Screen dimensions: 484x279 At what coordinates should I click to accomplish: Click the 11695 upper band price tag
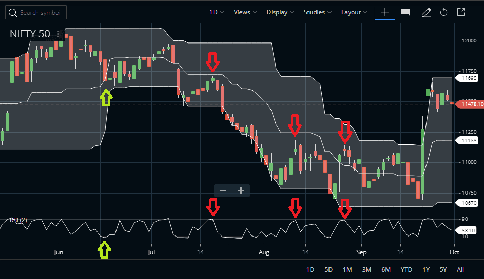pyautogui.click(x=468, y=78)
